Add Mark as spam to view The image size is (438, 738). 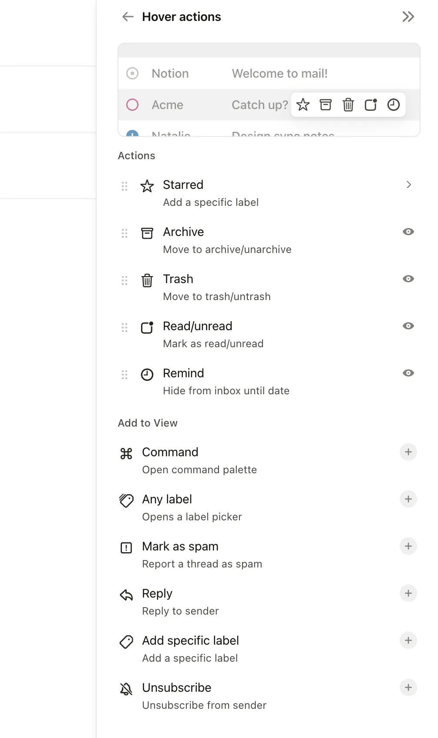(408, 546)
